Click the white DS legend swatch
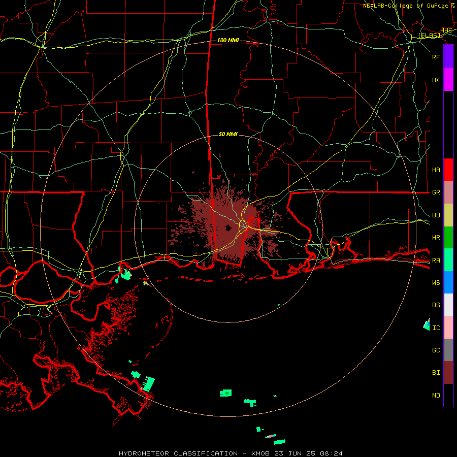This screenshot has height=457, width=457. coord(448,305)
